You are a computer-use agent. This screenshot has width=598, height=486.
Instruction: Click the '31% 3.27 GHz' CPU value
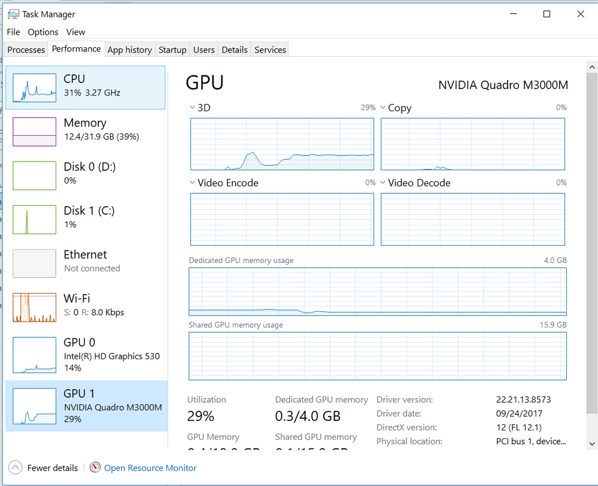pos(92,93)
